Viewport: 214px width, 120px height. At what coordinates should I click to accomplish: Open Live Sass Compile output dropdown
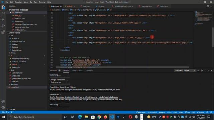click(x=185, y=70)
